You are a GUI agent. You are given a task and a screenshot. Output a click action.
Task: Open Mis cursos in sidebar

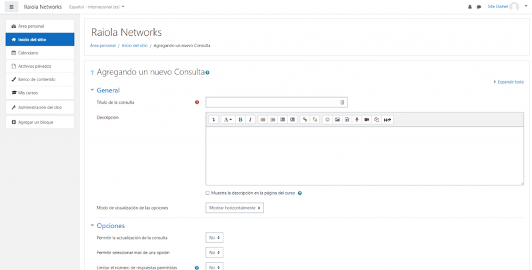40,92
